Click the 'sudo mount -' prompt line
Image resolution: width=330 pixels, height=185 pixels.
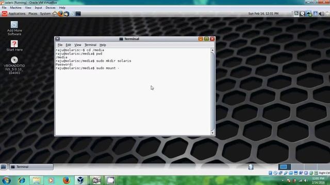87,68
